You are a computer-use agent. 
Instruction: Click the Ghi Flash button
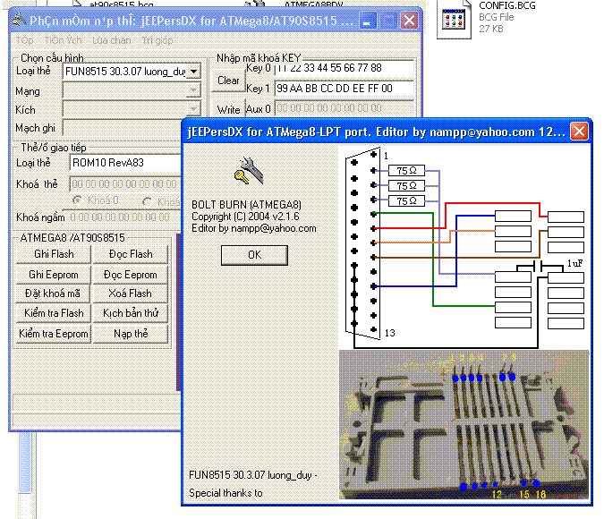click(54, 254)
